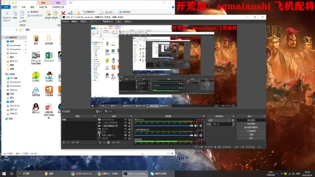Move the source up in the sources list

tap(114, 142)
